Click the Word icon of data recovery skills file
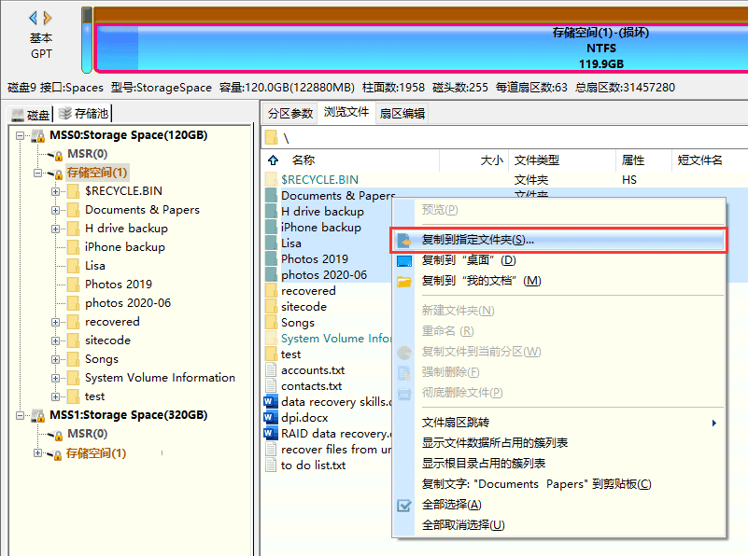Screen dimensions: 748x556 [x=269, y=402]
